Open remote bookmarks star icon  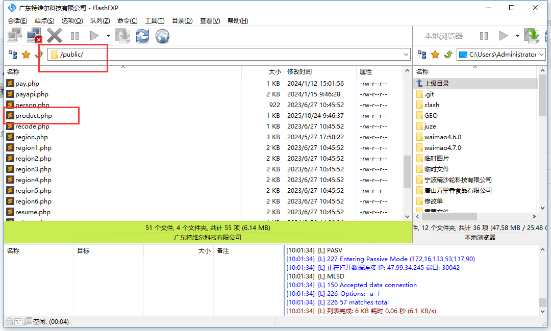pos(26,55)
